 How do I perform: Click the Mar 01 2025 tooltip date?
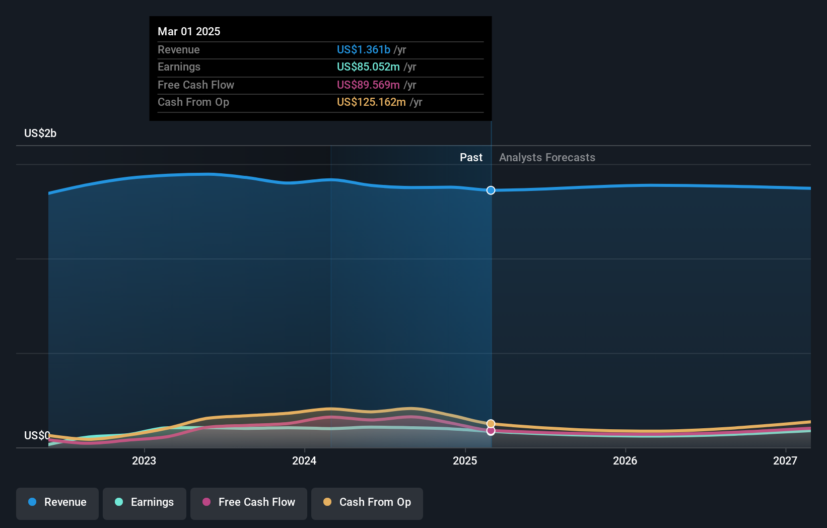(189, 31)
